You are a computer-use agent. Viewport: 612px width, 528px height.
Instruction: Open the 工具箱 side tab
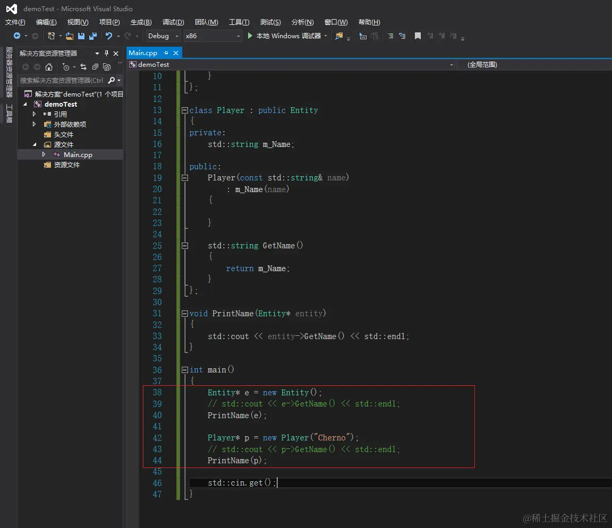coord(8,113)
